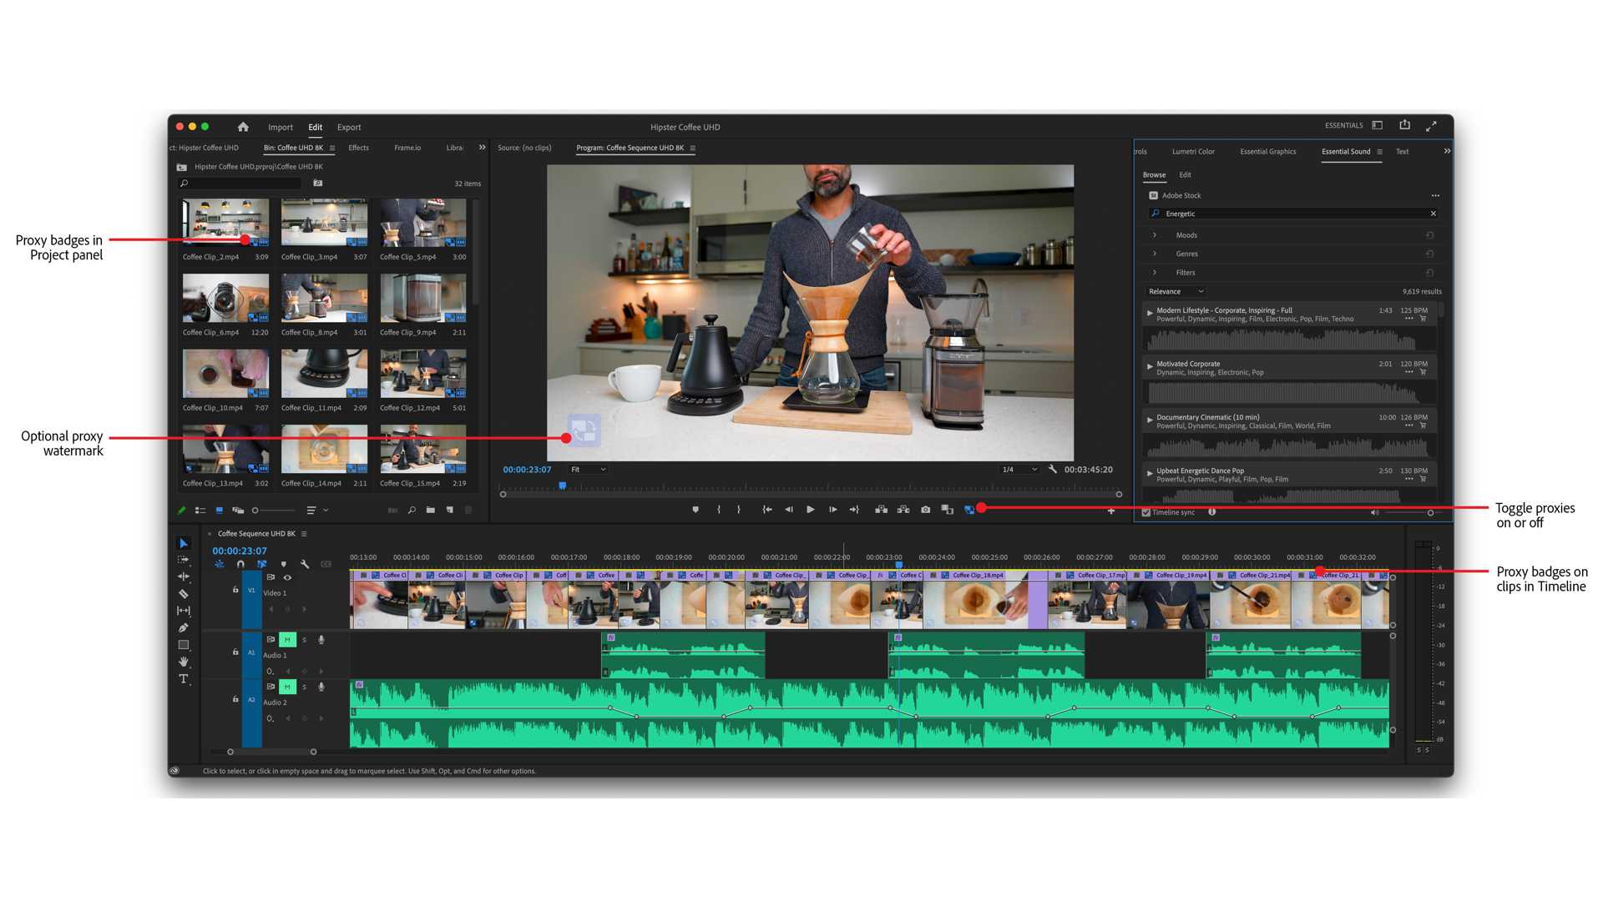1603x901 pixels.
Task: Toggle Video 1 track output eye
Action: tap(287, 577)
